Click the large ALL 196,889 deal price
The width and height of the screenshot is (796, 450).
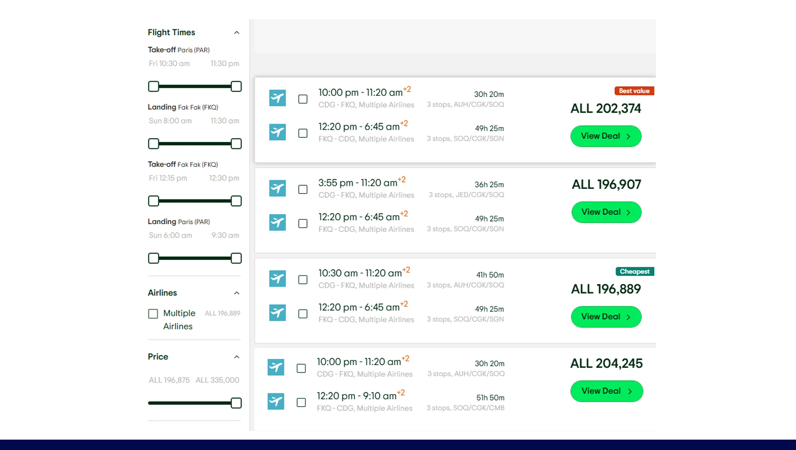point(606,289)
